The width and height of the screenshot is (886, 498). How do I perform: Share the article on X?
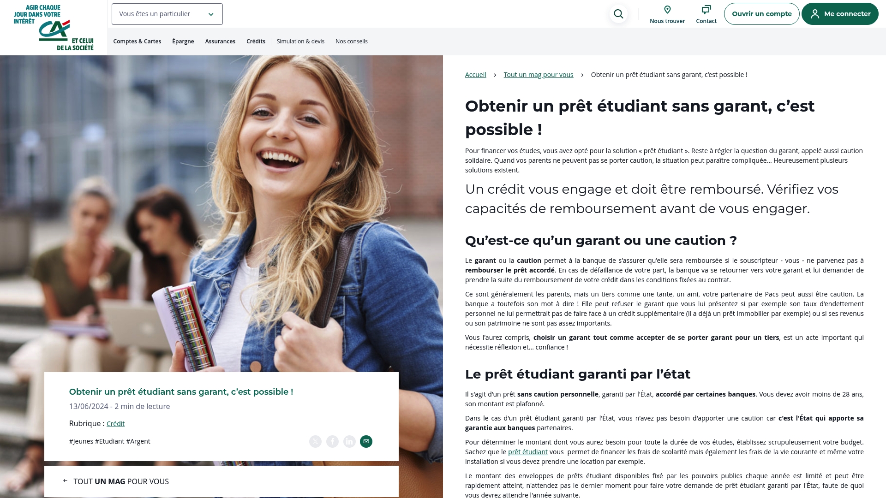(x=315, y=441)
